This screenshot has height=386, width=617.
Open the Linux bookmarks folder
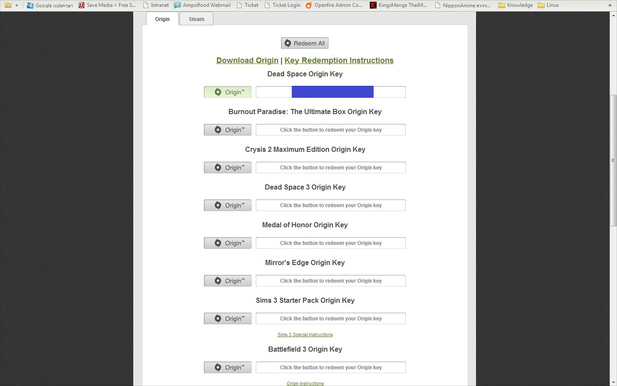(x=548, y=5)
